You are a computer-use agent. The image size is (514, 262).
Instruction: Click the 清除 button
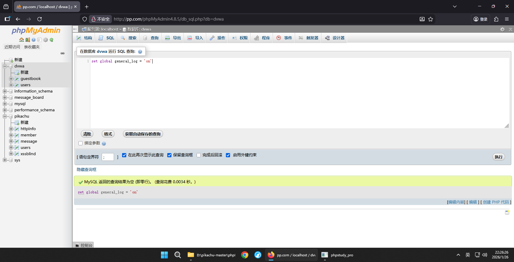[87, 134]
